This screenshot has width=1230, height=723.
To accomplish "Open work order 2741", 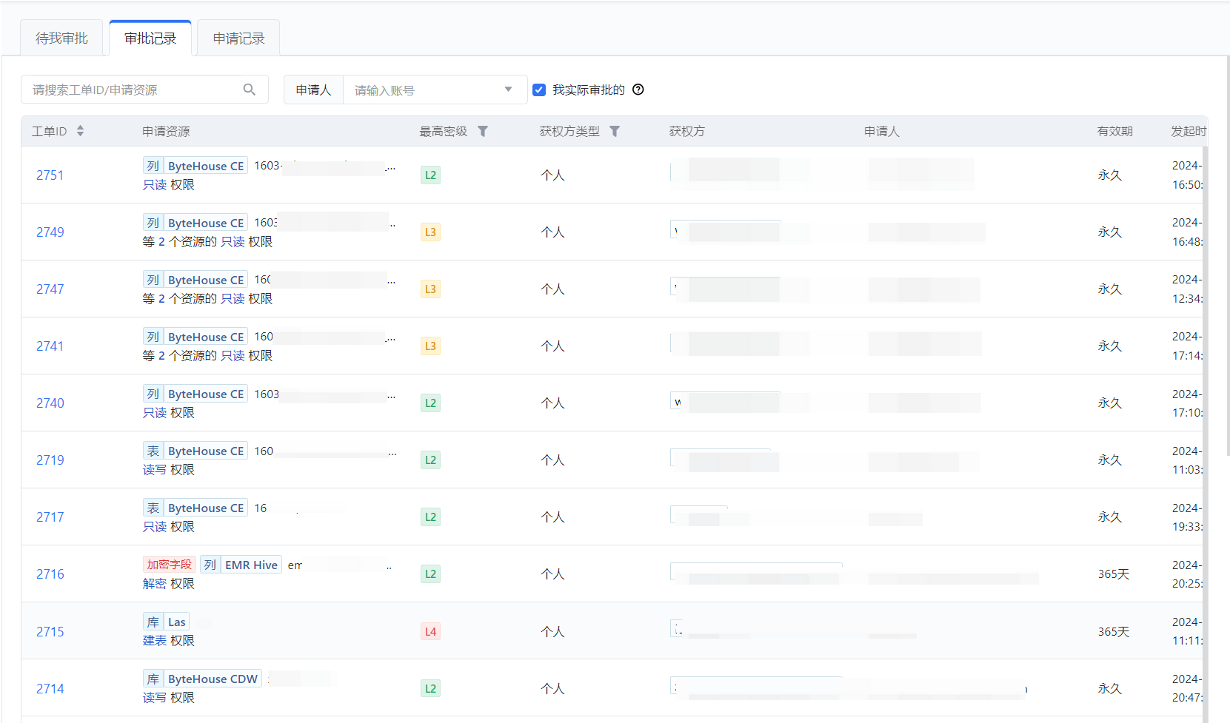I will [50, 346].
